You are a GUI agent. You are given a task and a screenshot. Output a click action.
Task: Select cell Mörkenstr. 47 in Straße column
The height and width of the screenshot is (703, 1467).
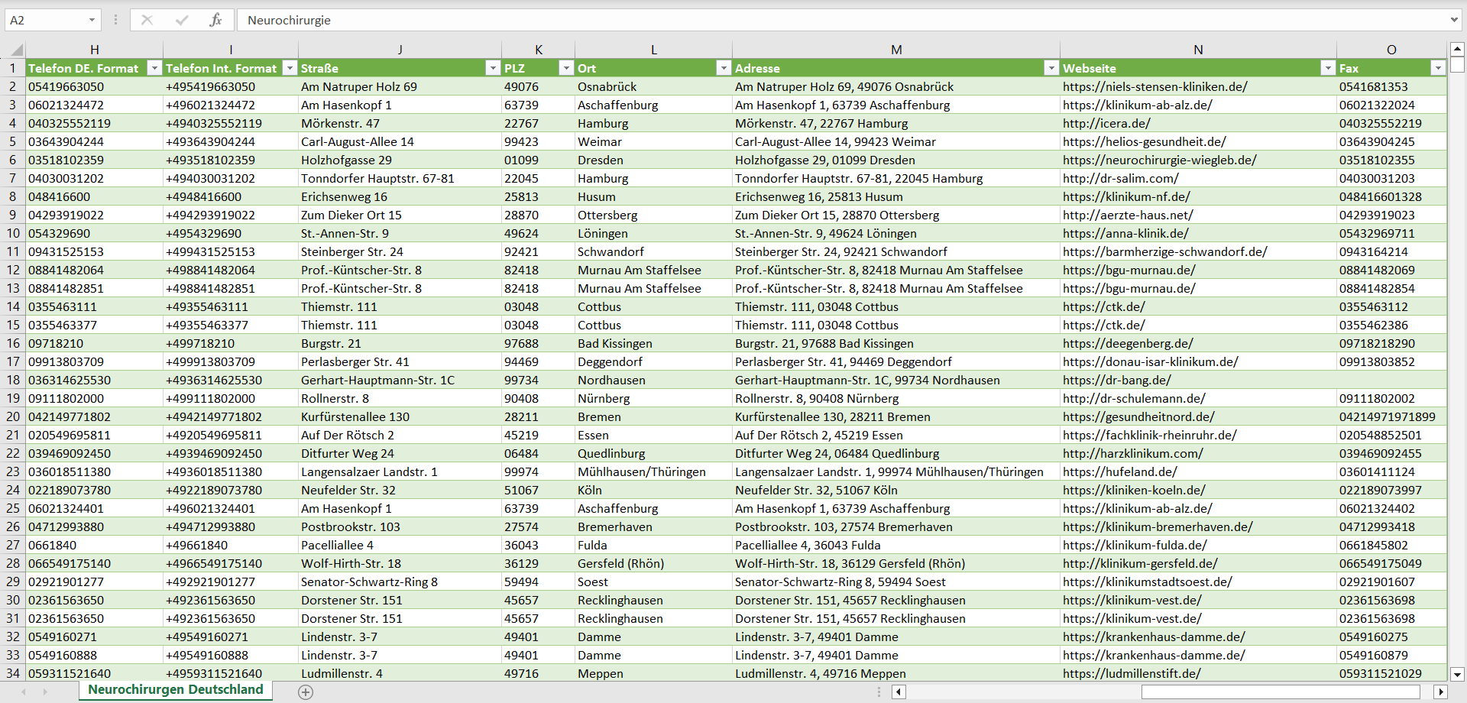tap(400, 123)
